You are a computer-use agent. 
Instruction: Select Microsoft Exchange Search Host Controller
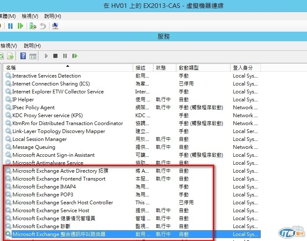(62, 202)
